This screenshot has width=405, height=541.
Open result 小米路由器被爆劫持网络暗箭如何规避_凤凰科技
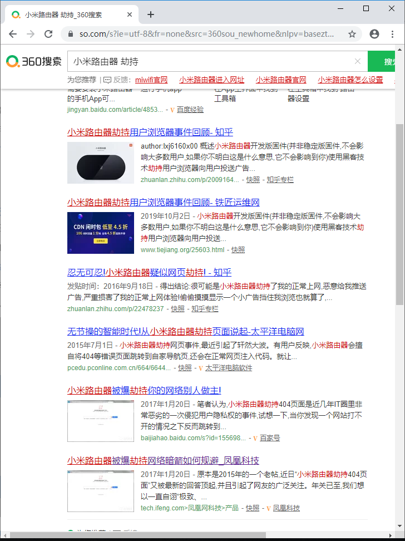[x=163, y=461]
